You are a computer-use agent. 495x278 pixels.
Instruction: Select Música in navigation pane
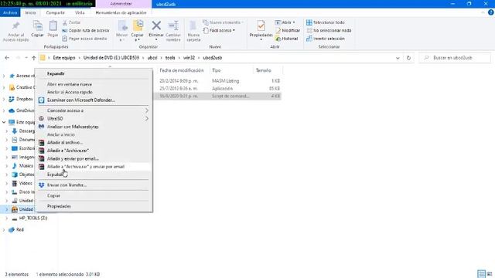point(26,166)
